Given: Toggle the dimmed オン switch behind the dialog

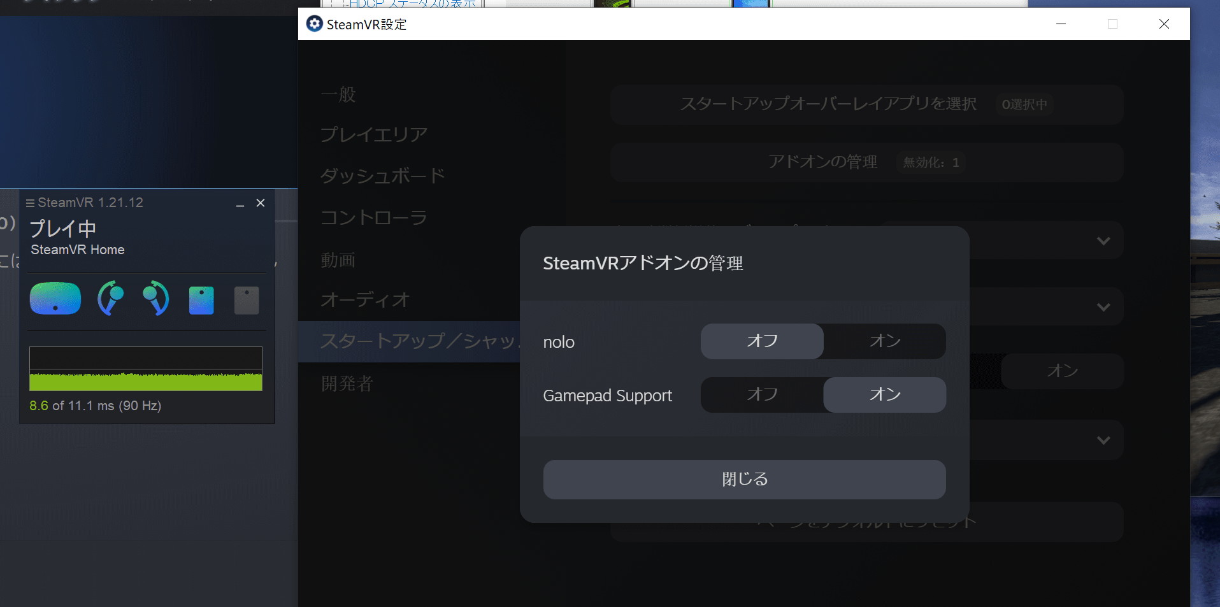Looking at the screenshot, I should (x=1062, y=371).
